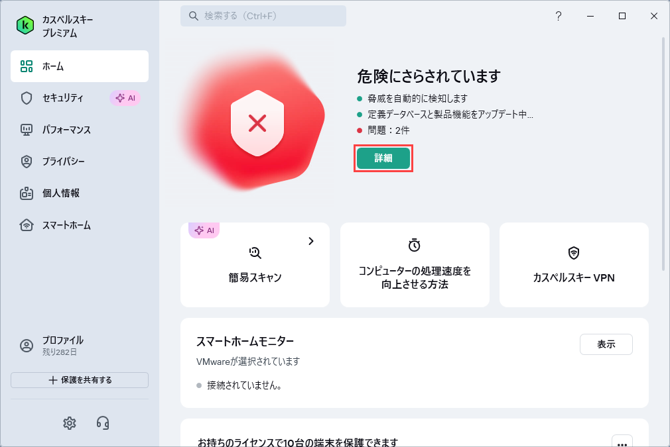Click the red shield status icon

(257, 123)
